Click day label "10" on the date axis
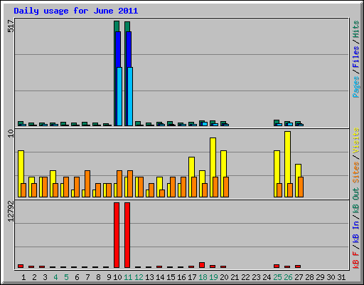The width and height of the screenshot is (364, 285). pos(117,277)
